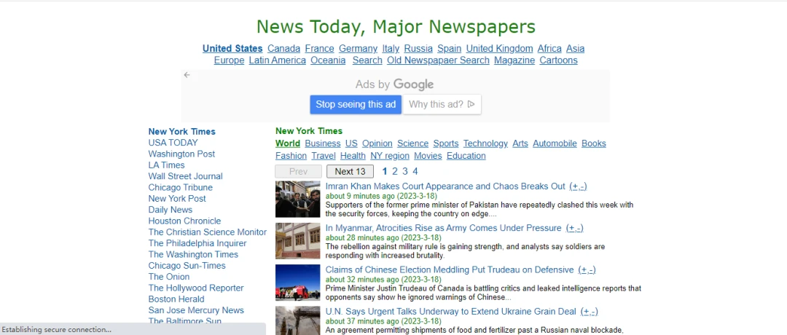Open New York Post in list
Screen dimensions: 787x335
[177, 199]
